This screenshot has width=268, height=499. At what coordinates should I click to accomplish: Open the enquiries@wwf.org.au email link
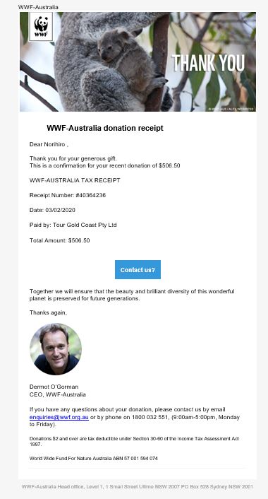(x=59, y=417)
